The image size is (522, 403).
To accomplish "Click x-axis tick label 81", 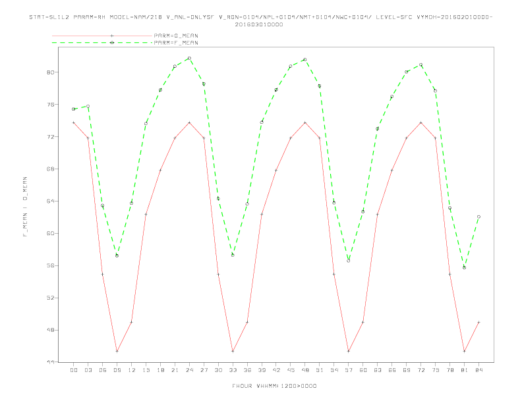I will 465,370.
